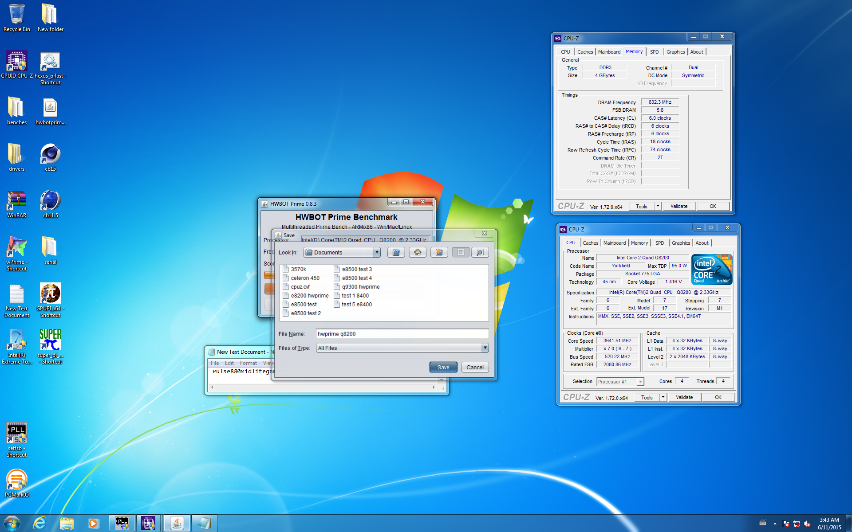
Task: Switch the Save dialog to Details view
Action: tap(480, 252)
